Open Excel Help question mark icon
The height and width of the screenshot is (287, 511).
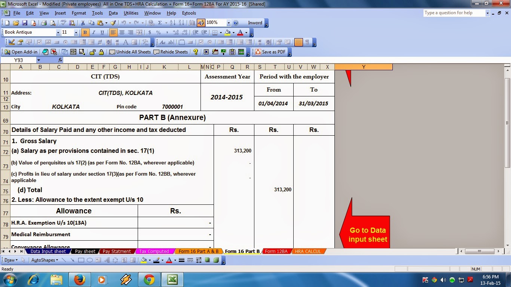236,23
